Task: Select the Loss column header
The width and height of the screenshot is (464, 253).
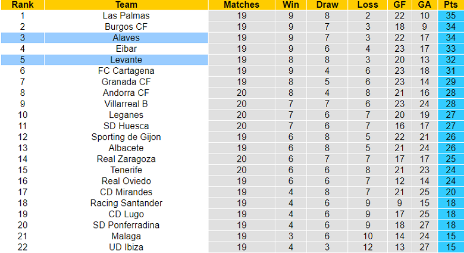Action: pyautogui.click(x=368, y=5)
